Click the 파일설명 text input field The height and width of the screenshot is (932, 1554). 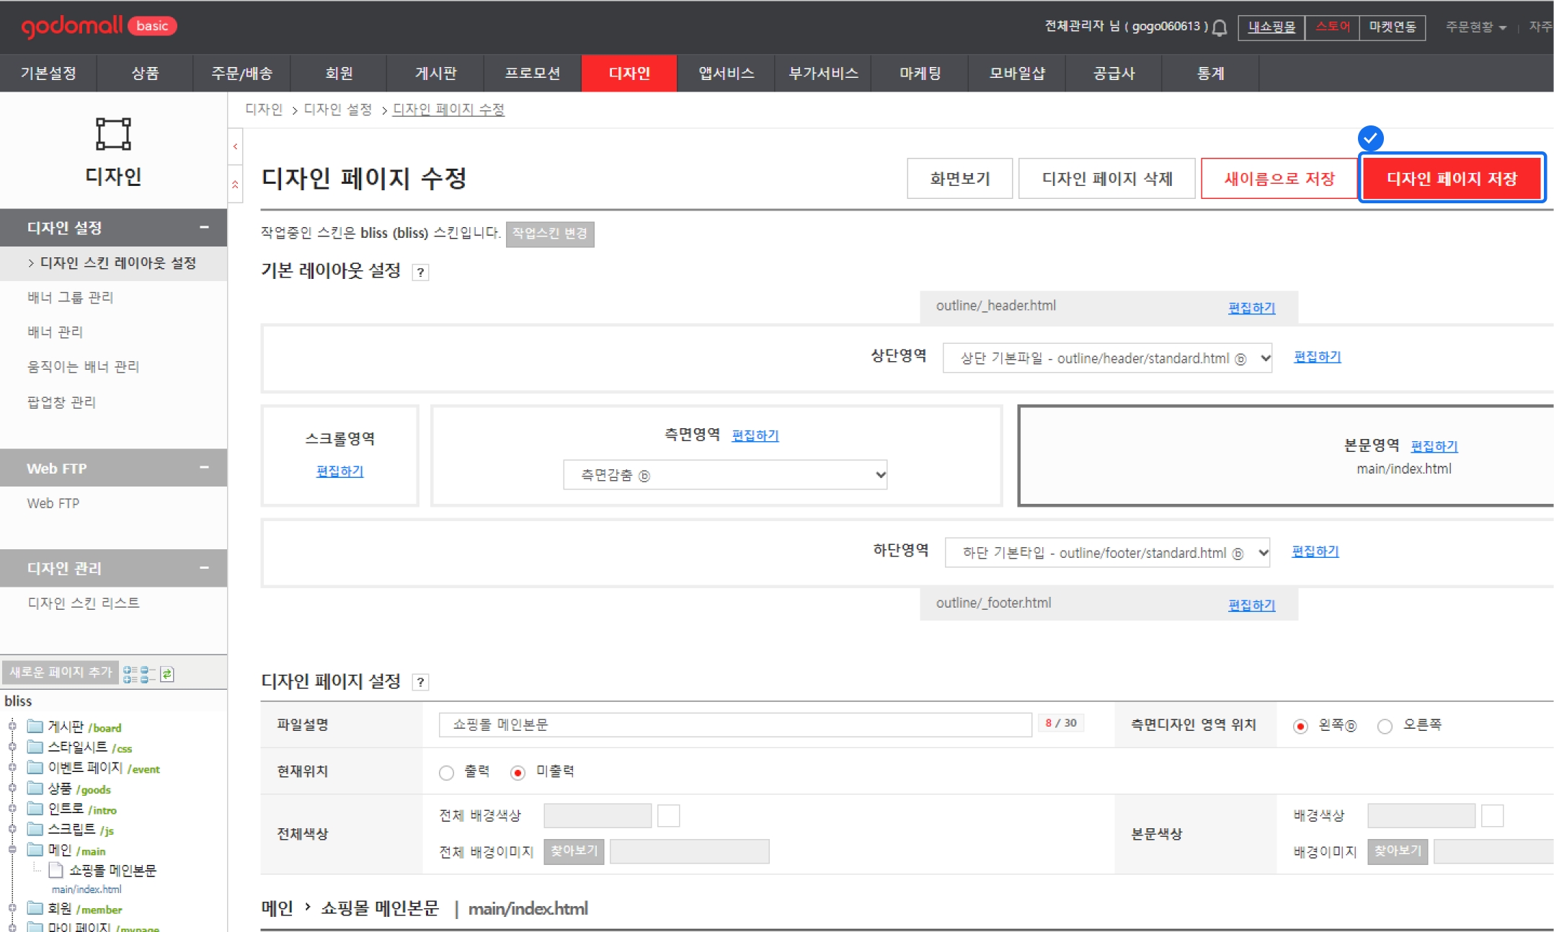pos(734,724)
